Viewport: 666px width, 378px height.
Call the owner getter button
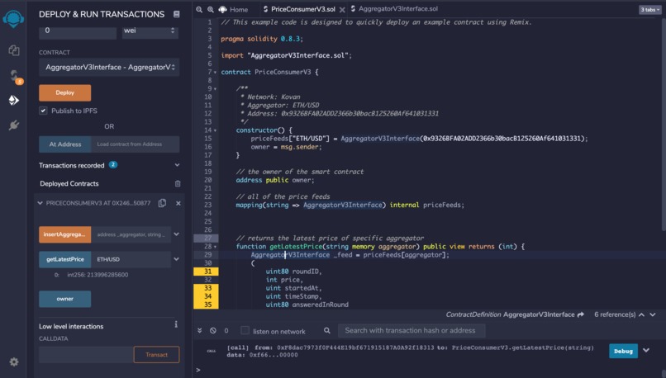tap(65, 299)
